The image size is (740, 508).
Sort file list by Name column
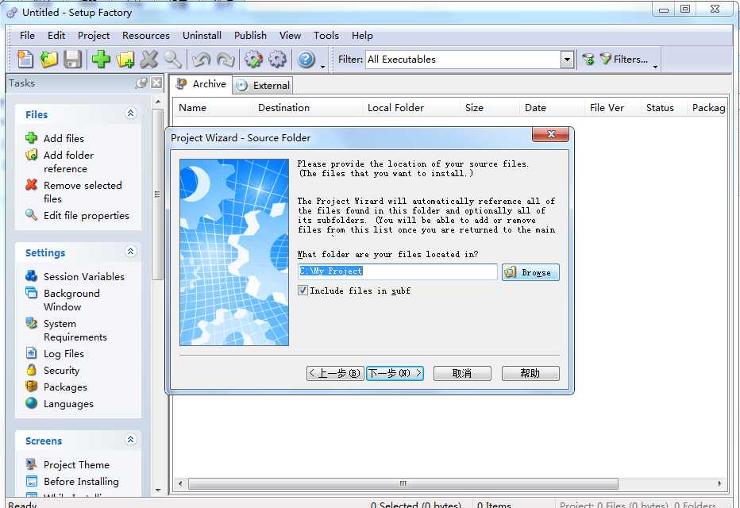coord(212,107)
